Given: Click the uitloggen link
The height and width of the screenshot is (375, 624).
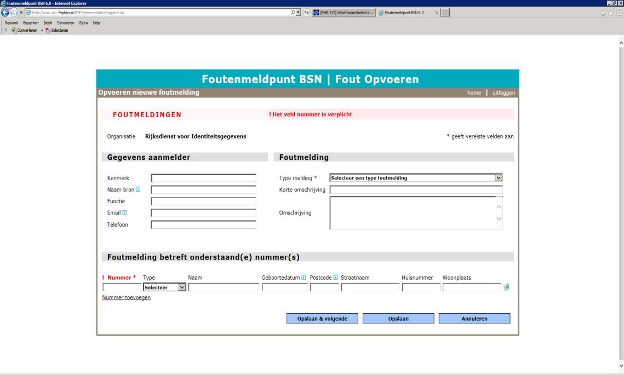Looking at the screenshot, I should click(503, 93).
